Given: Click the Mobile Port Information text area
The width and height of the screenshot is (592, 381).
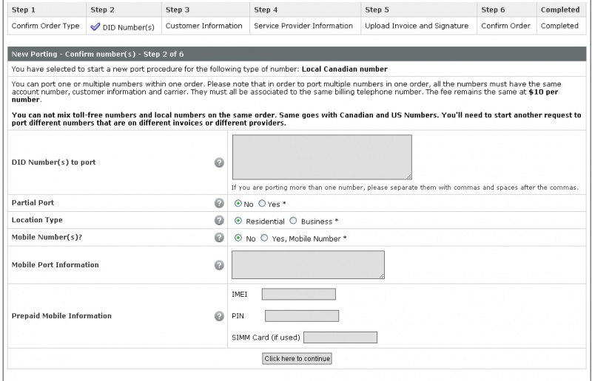Looking at the screenshot, I should coord(308,265).
